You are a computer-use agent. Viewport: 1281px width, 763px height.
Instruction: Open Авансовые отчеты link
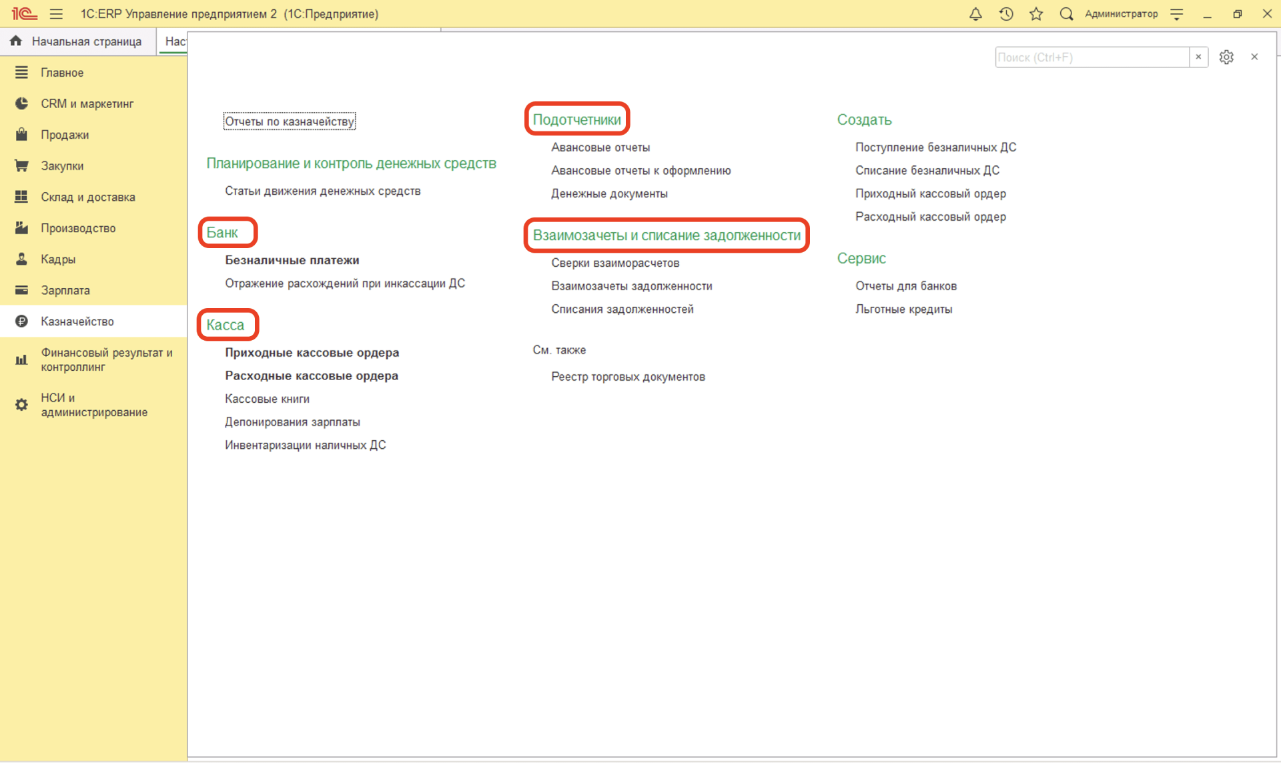600,147
